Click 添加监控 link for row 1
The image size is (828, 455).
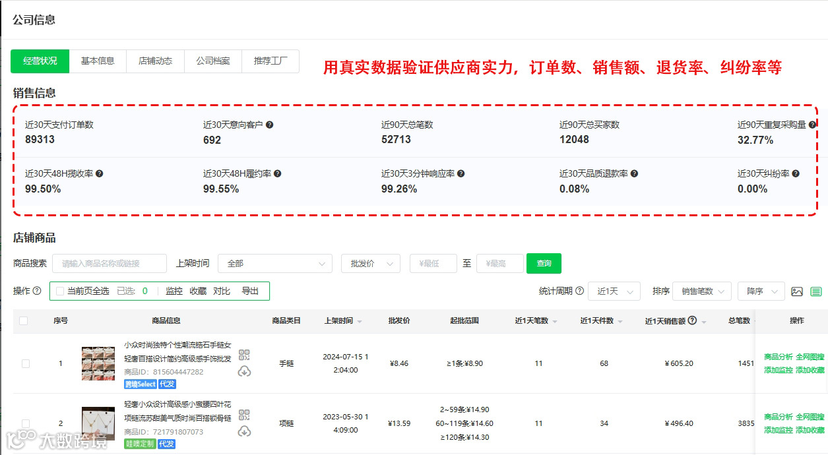(x=779, y=370)
